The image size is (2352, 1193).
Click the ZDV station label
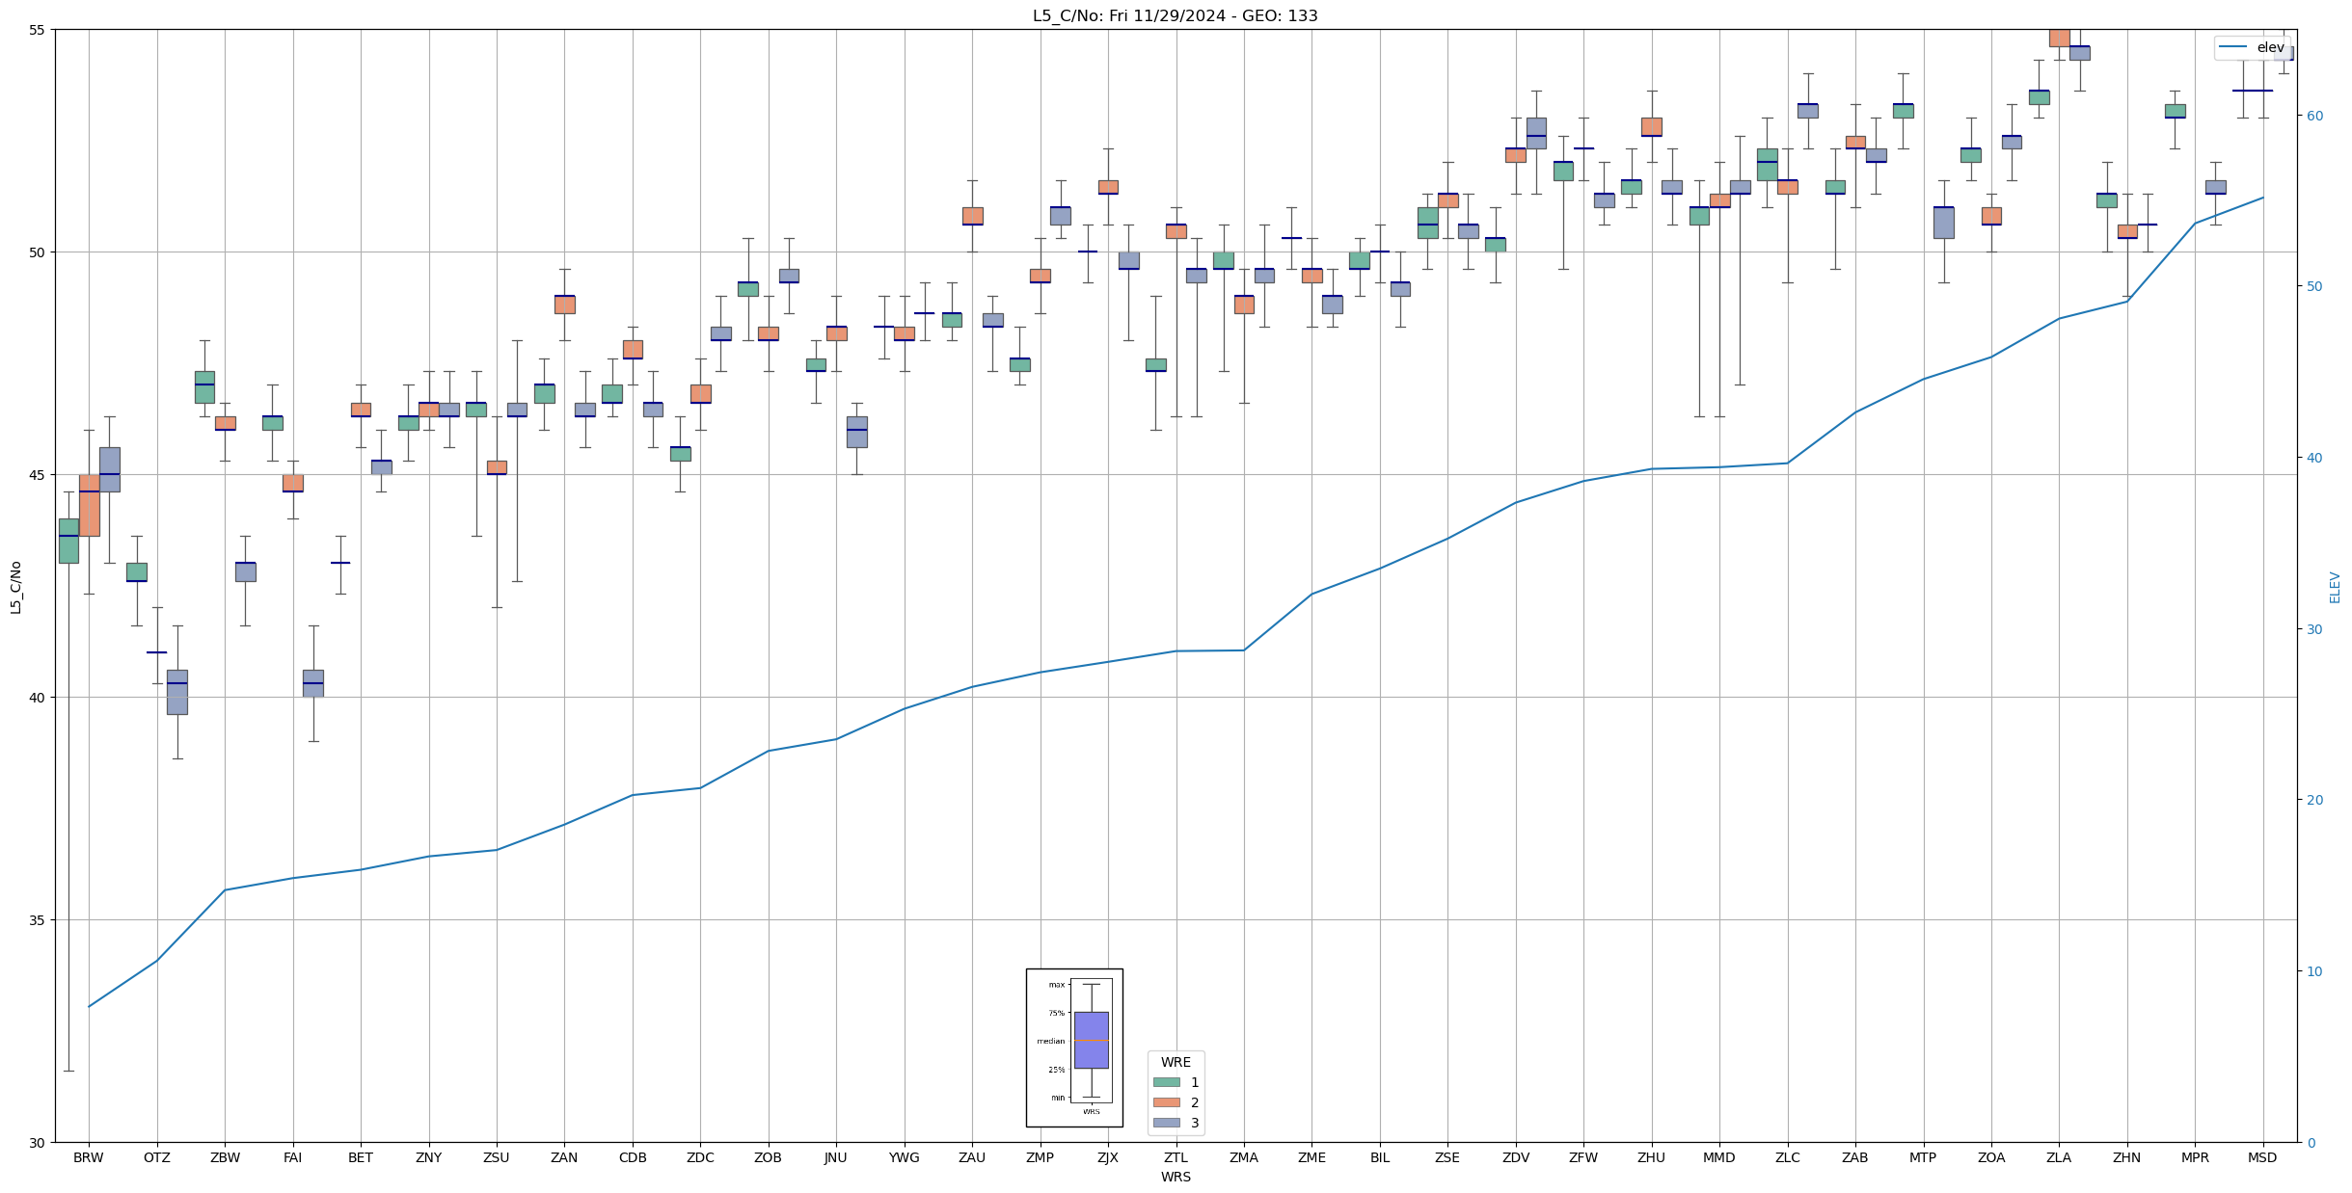point(1516,1157)
